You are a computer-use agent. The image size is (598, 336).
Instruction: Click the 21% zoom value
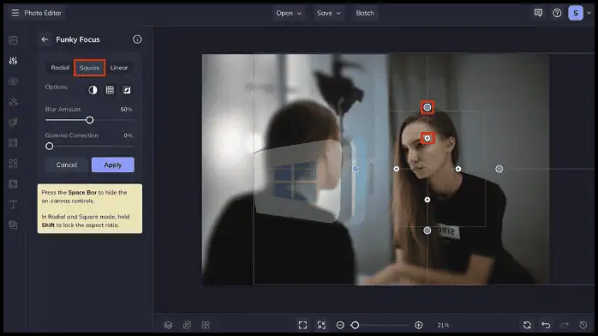click(443, 326)
